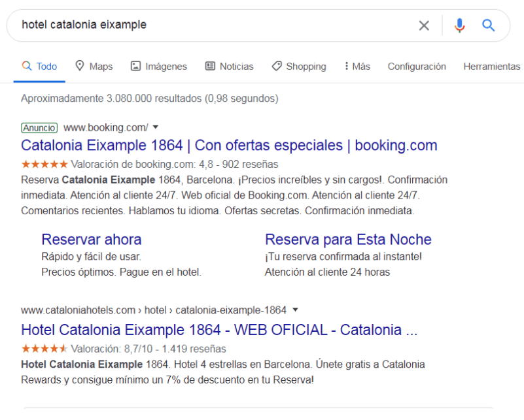Click in the search field text

(84, 25)
